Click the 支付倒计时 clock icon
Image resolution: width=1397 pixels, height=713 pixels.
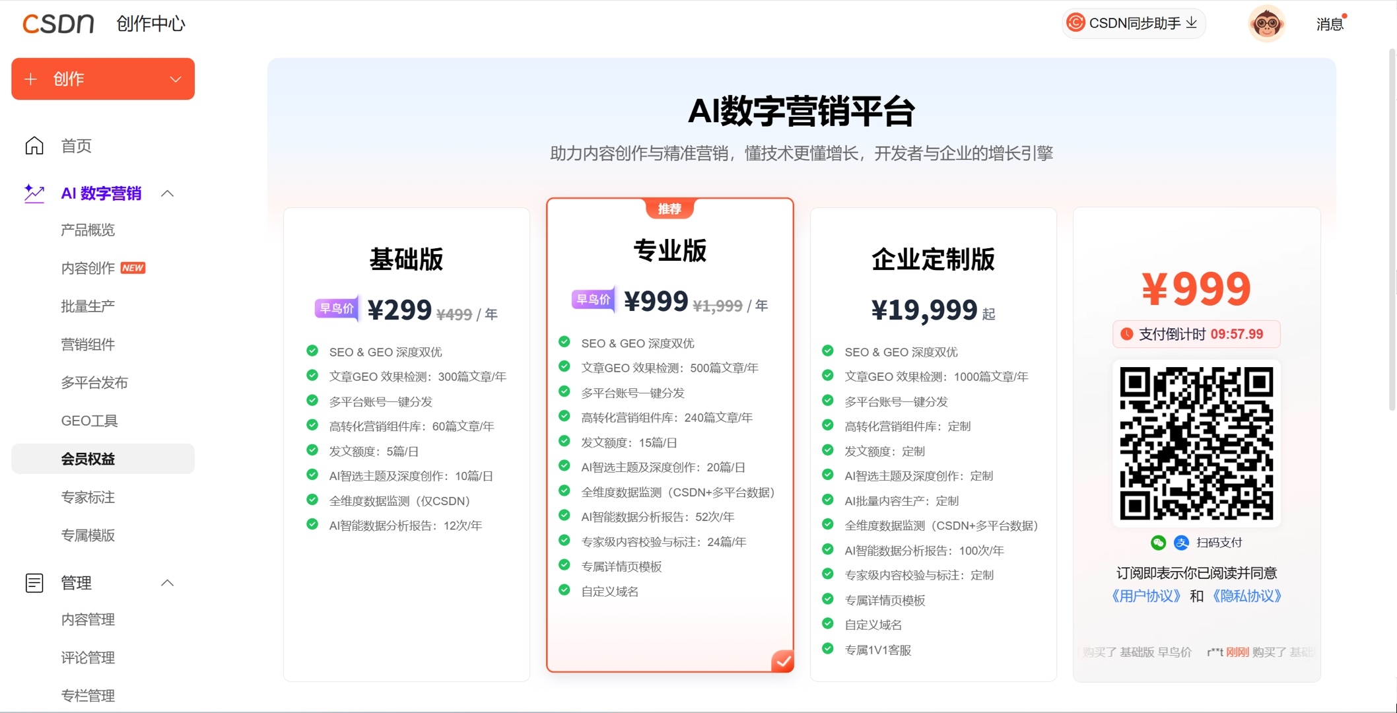[x=1127, y=334]
